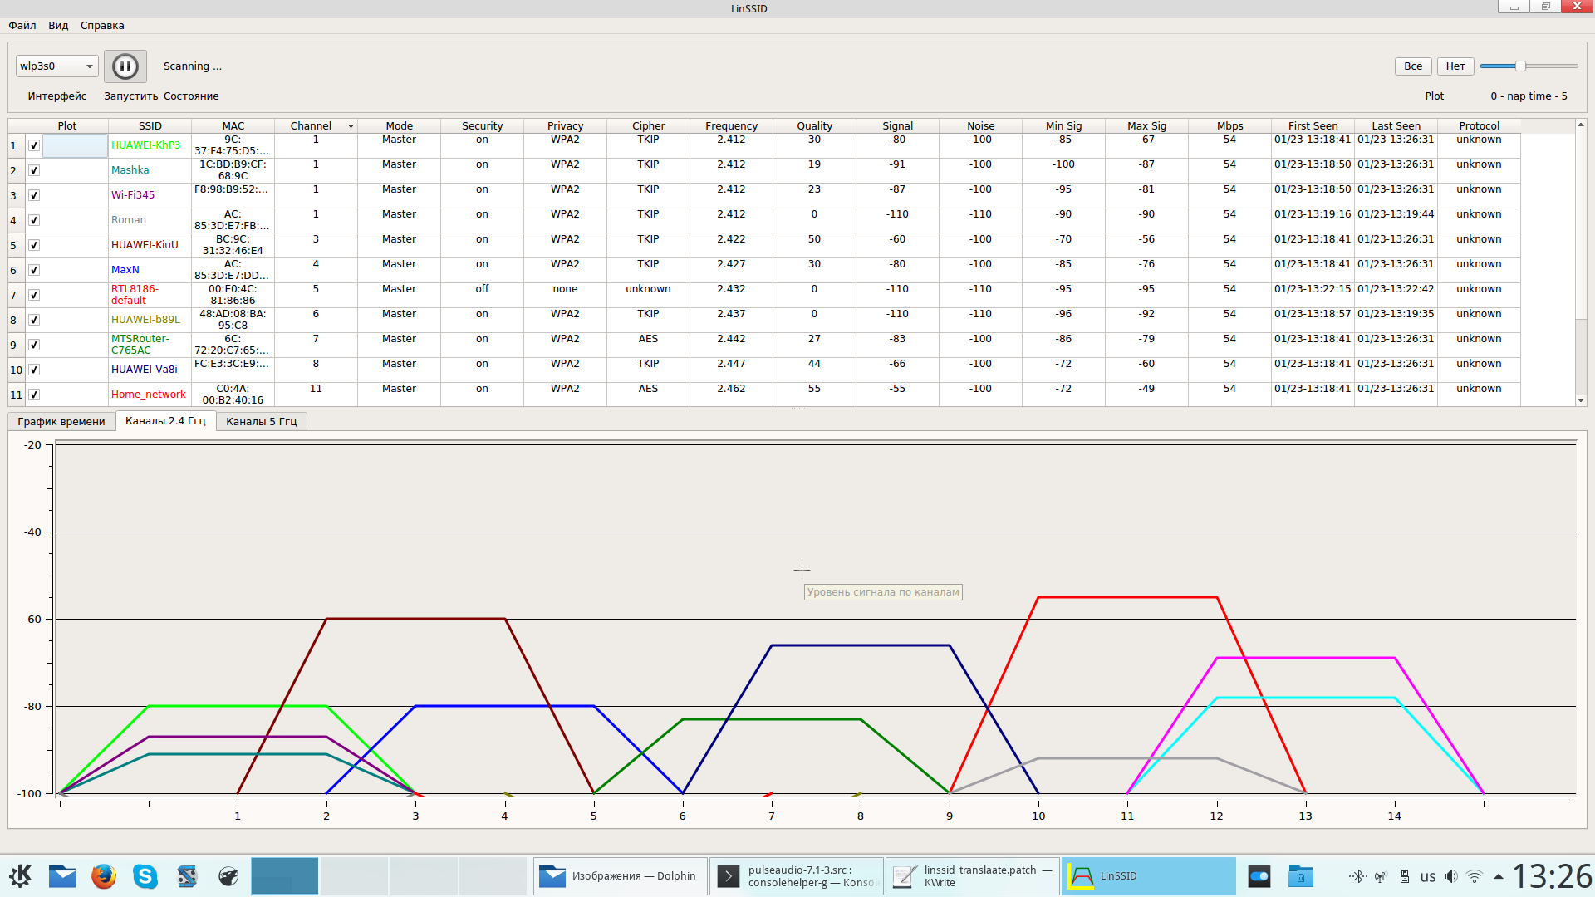Click Channel column sort arrow
This screenshot has width=1595, height=897.
351,126
